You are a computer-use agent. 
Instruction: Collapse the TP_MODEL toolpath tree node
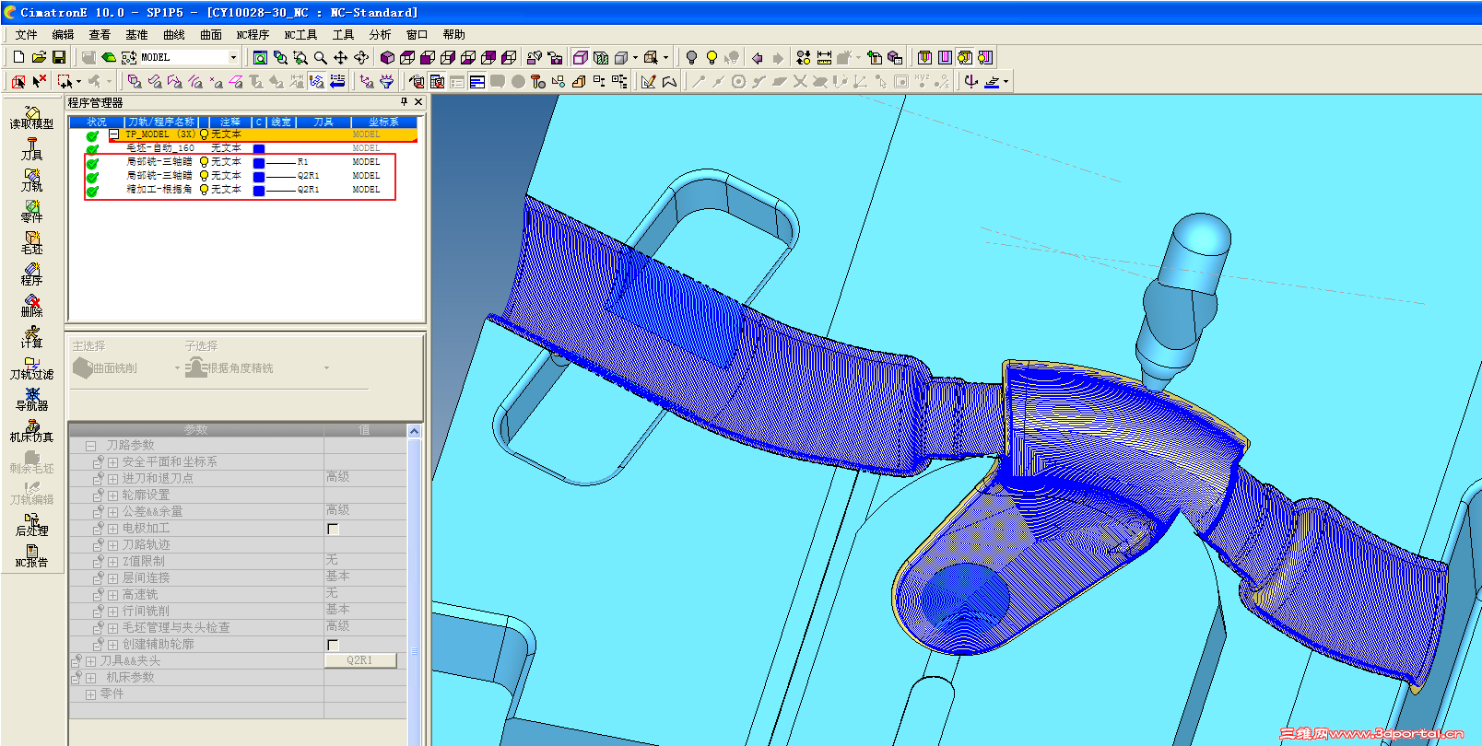click(114, 134)
